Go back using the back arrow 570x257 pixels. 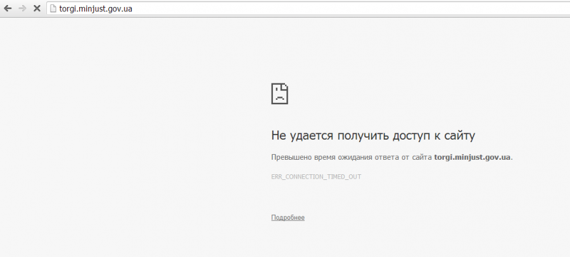tap(8, 9)
